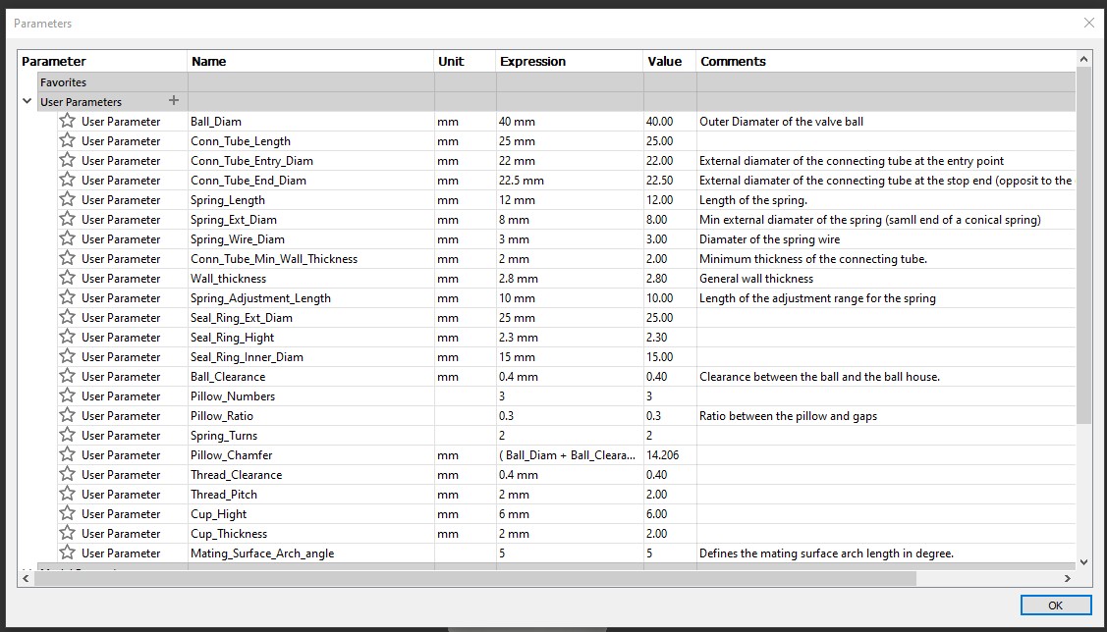This screenshot has width=1107, height=632.
Task: Edit the Spring_Turns expression 2
Action: (570, 435)
